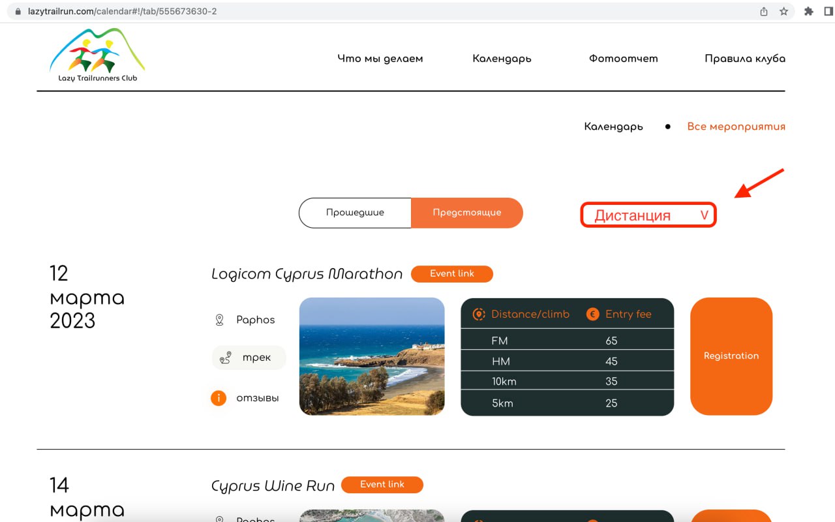This screenshot has width=835, height=522.
Task: Click the Distance/climb target icon
Action: click(x=479, y=314)
